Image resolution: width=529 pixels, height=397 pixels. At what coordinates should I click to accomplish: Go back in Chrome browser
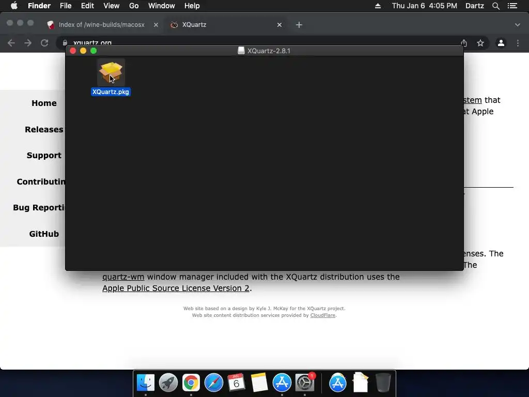coord(11,43)
